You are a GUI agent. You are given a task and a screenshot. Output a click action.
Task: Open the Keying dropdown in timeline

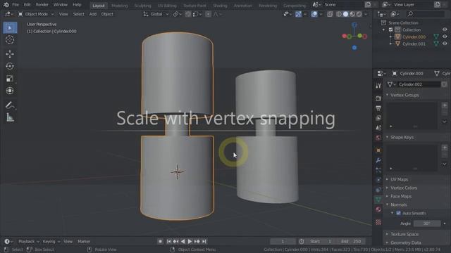click(x=51, y=241)
